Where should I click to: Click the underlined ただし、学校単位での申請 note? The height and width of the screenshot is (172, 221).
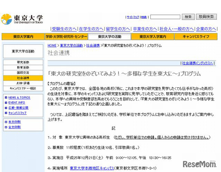[x=162, y=137]
